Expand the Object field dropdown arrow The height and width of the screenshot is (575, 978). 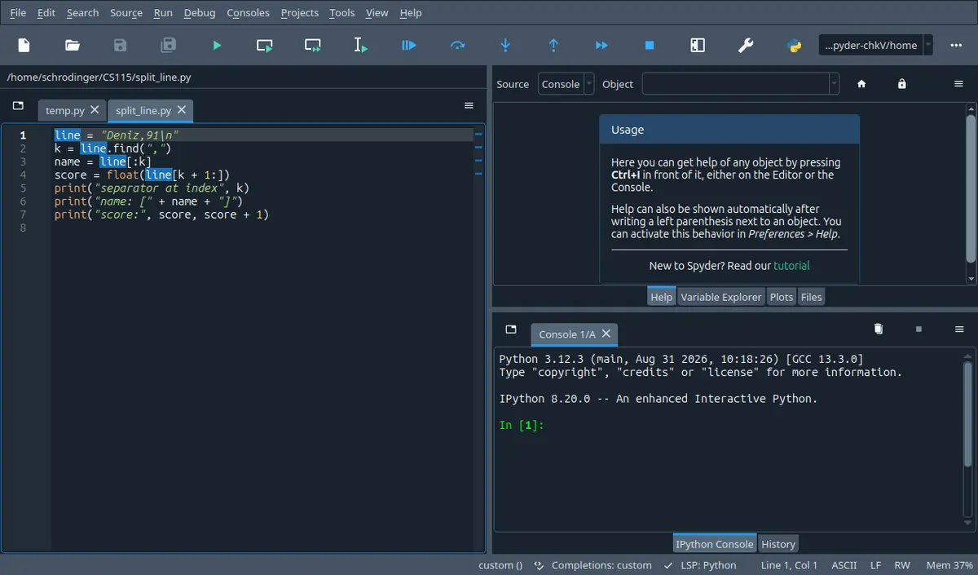[834, 84]
